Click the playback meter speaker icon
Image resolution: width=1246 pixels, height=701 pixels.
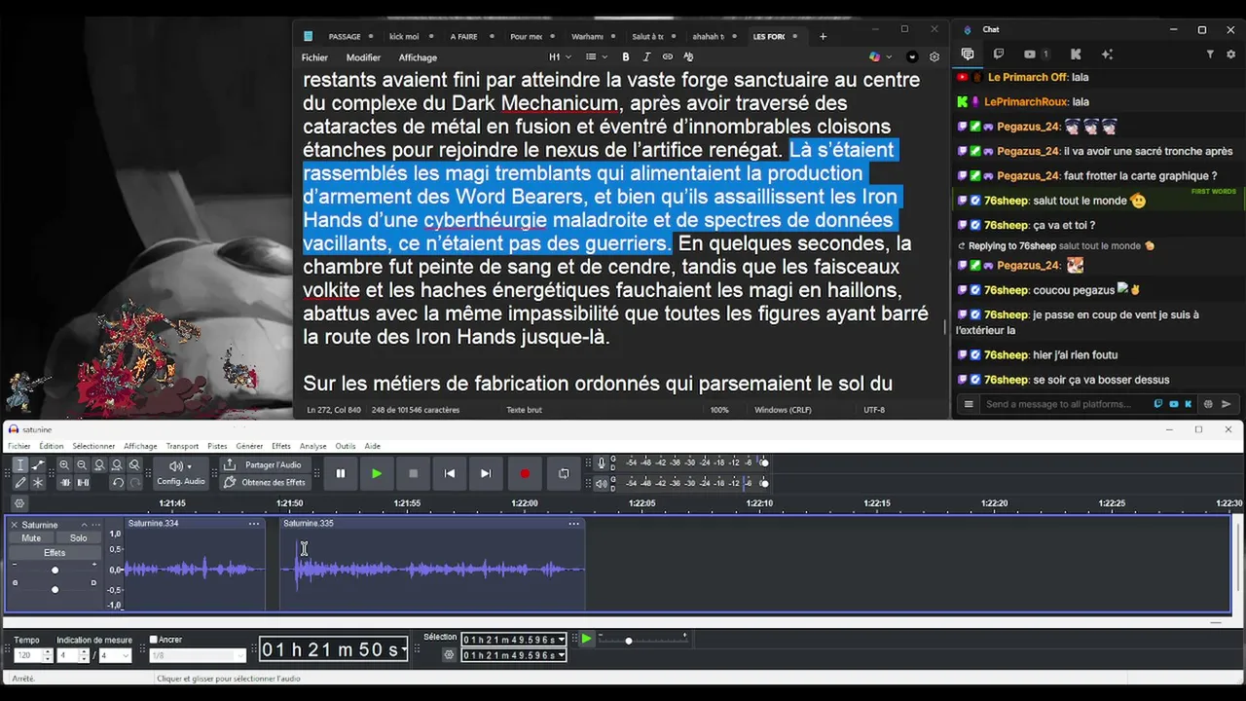(601, 483)
